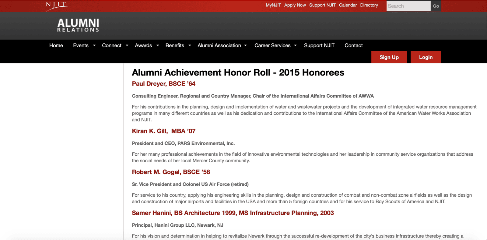
Task: Open the Connect menu
Action: pos(112,46)
